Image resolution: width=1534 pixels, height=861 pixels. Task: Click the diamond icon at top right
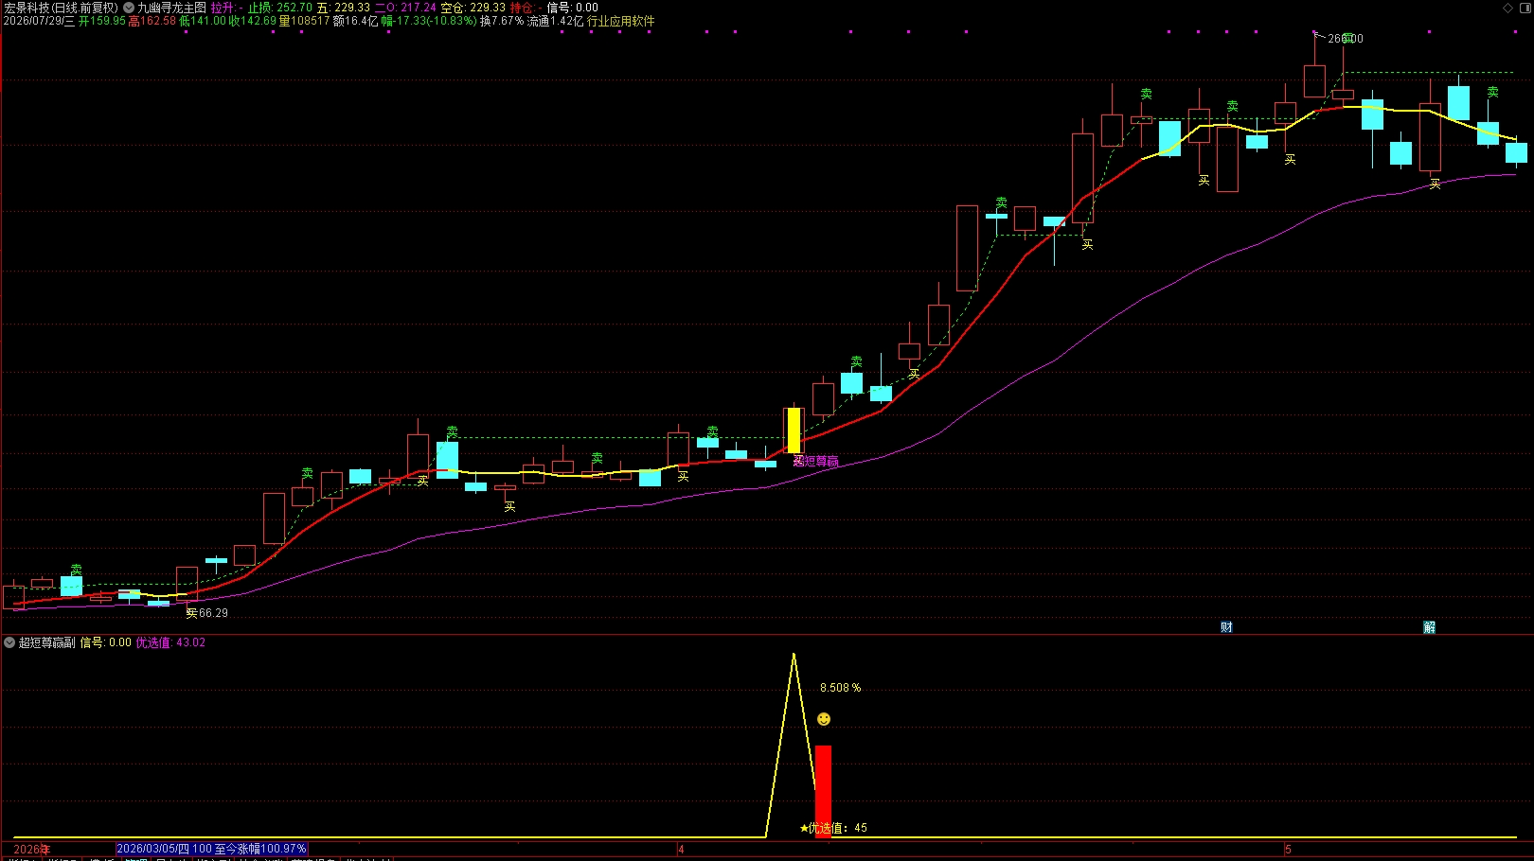pyautogui.click(x=1508, y=8)
